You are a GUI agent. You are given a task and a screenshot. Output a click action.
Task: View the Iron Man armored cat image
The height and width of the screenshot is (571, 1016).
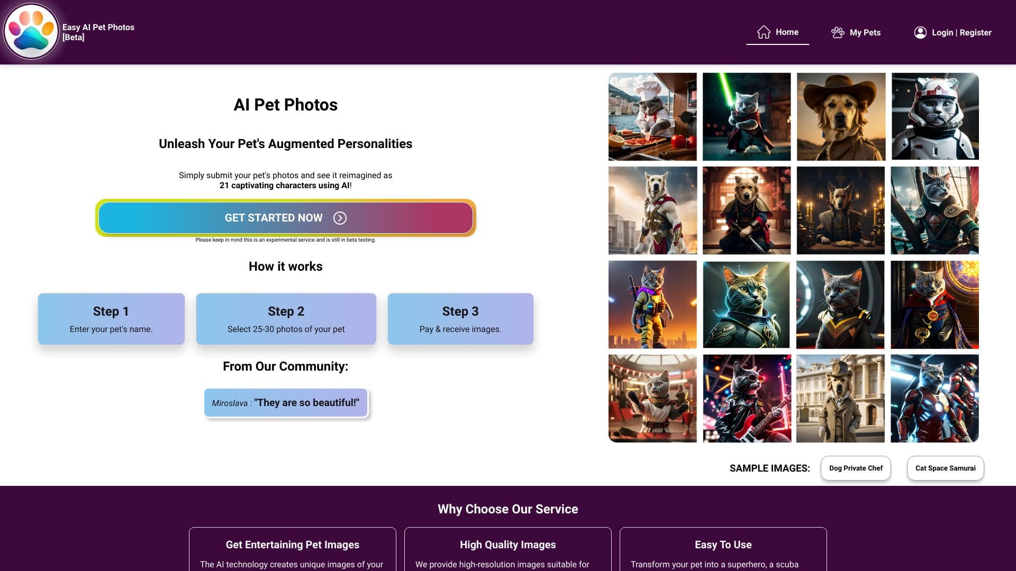click(934, 398)
